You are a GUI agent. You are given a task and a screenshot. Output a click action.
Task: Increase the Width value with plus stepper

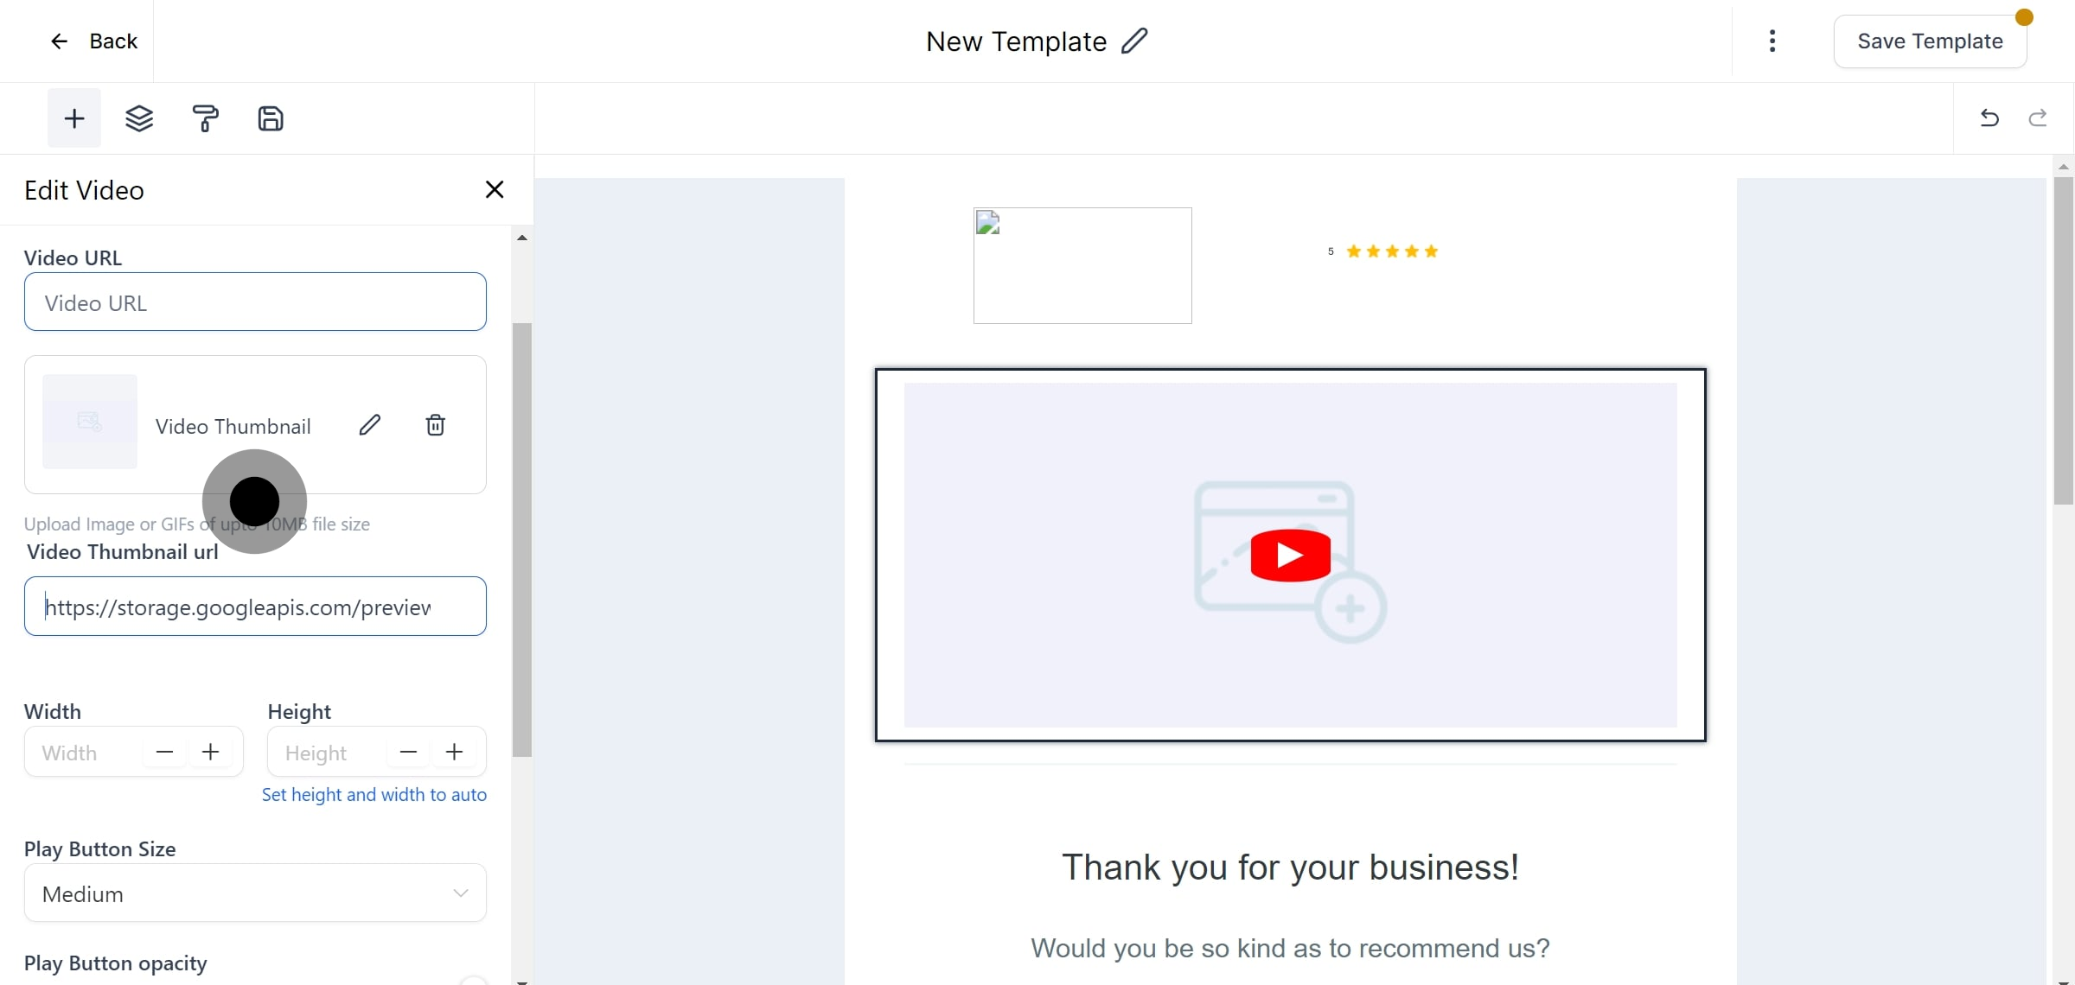pos(210,753)
